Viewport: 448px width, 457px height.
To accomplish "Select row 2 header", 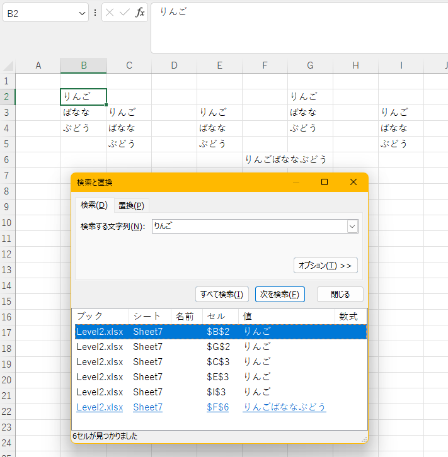I will point(7,97).
